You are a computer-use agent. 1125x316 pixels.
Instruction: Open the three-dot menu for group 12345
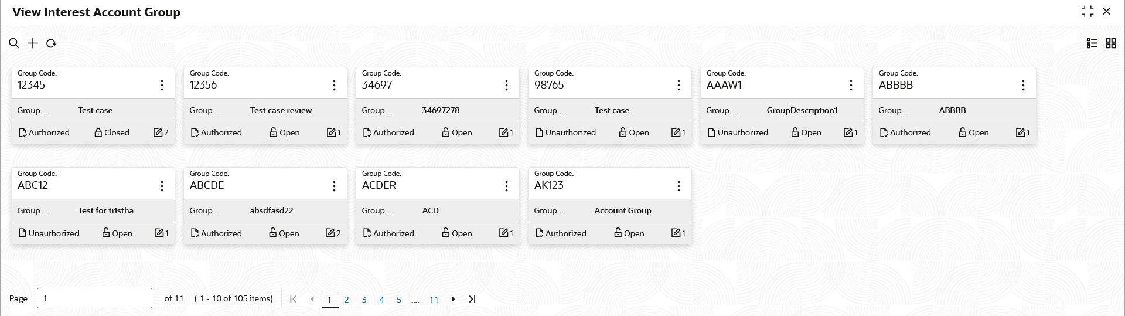162,86
